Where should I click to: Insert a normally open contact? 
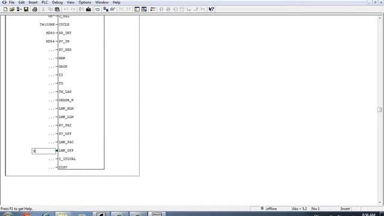pyautogui.click(x=161, y=10)
